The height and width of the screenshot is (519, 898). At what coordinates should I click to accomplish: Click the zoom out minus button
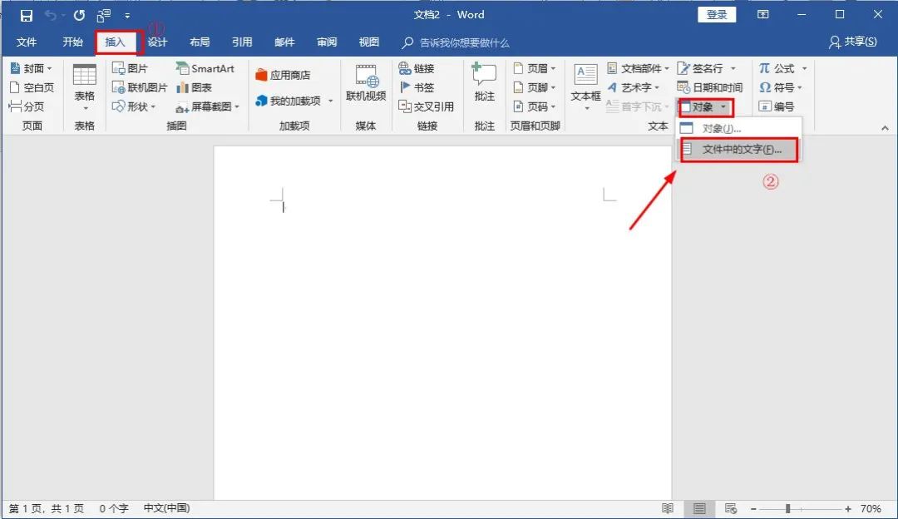coord(753,509)
